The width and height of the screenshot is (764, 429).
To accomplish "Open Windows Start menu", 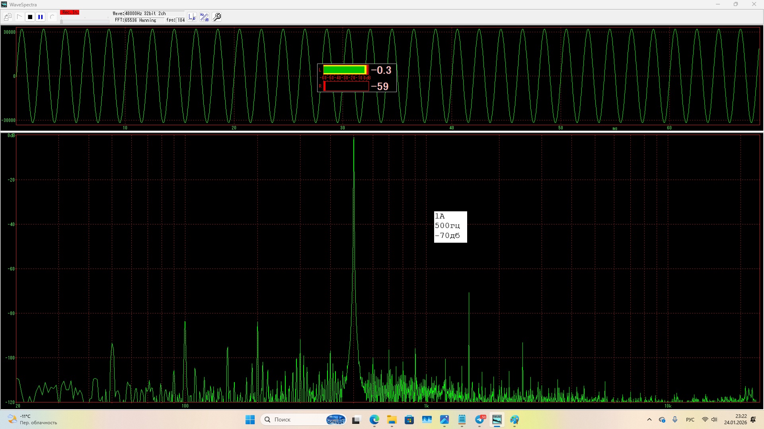I will click(x=250, y=419).
